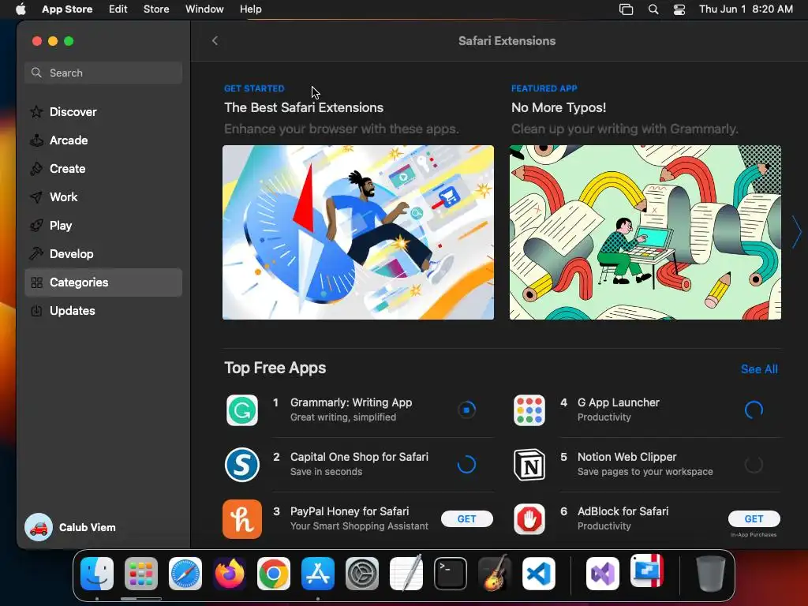The image size is (808, 606).
Task: Open AdBlock for Safari icon
Action: (529, 519)
